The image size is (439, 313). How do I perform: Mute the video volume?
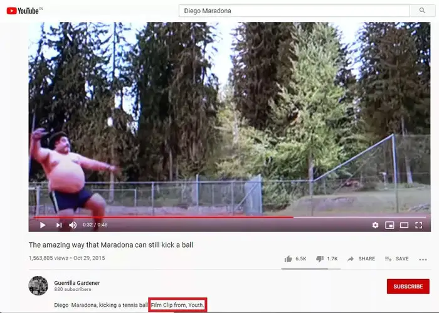pyautogui.click(x=73, y=225)
